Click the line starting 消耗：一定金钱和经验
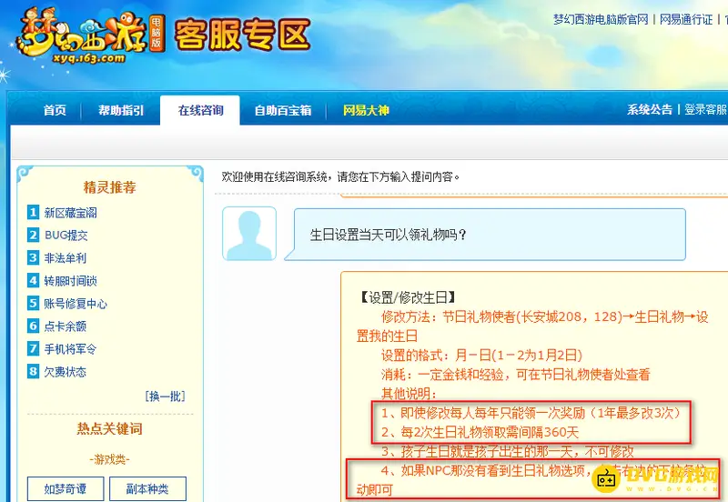The height and width of the screenshot is (502, 728). click(515, 375)
